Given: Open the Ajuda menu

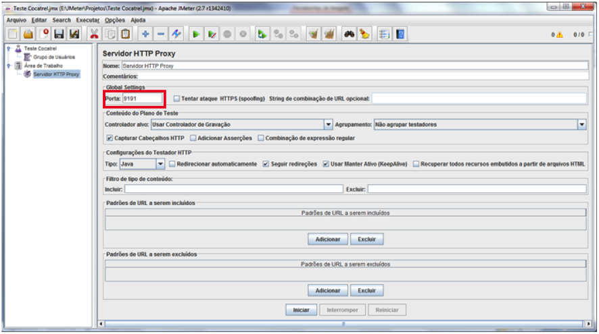Looking at the screenshot, I should click(x=138, y=20).
